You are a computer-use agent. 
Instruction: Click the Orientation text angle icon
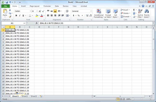click(59, 11)
